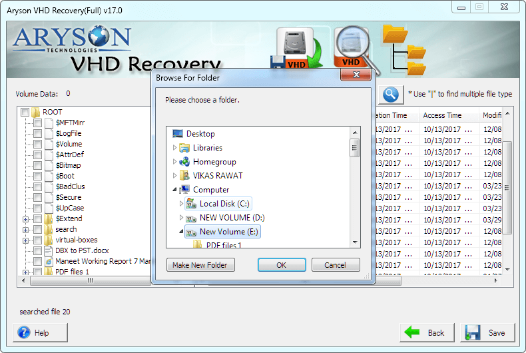Click the $Extend folder icon in the tree
This screenshot has width=526, height=353.
49,218
